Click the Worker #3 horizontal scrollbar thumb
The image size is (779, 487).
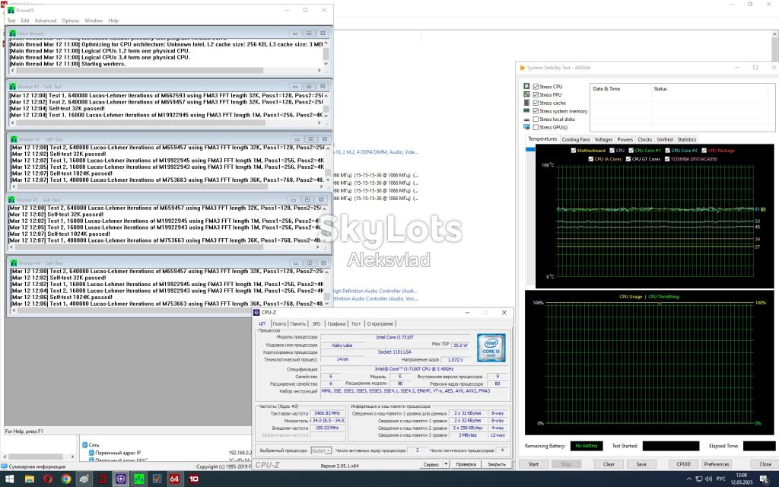[138, 247]
